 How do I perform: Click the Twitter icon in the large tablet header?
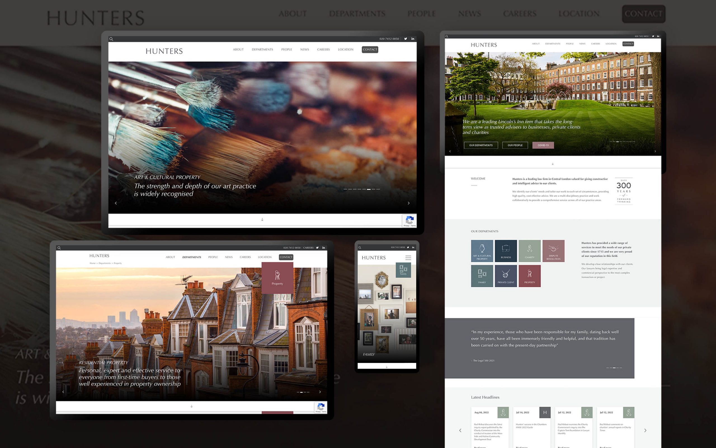coord(406,39)
